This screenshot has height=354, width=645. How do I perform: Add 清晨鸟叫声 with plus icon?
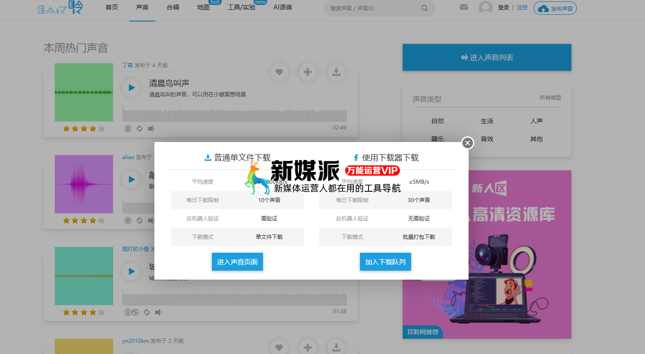coord(307,72)
